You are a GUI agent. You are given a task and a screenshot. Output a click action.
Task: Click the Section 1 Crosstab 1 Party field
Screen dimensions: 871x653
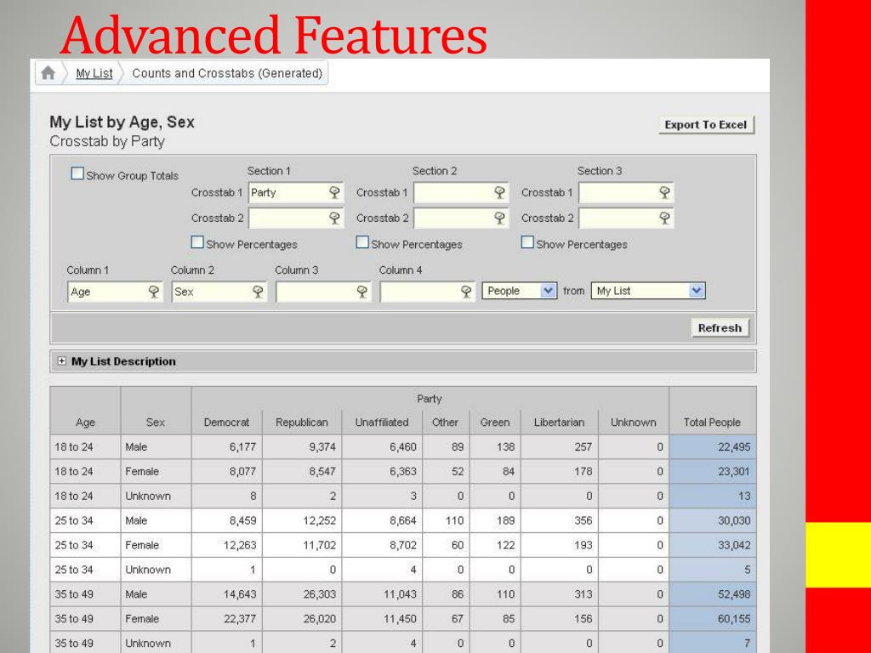pos(295,193)
